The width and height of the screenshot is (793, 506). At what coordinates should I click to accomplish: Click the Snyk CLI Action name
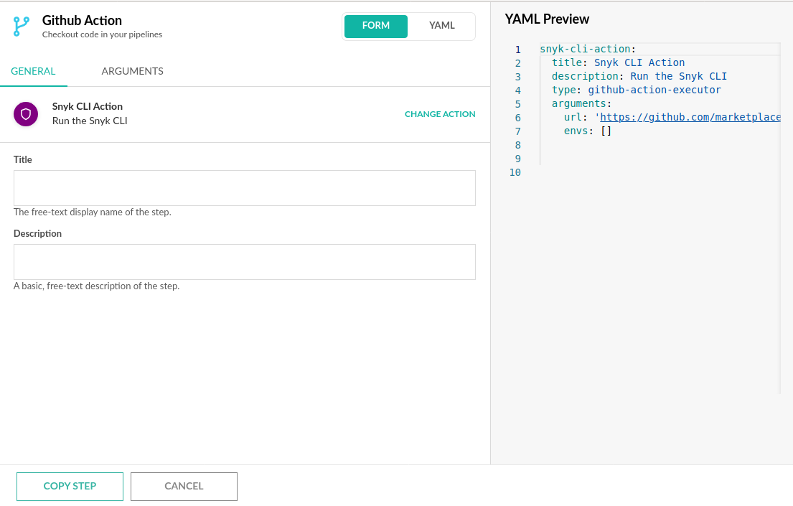(x=87, y=106)
